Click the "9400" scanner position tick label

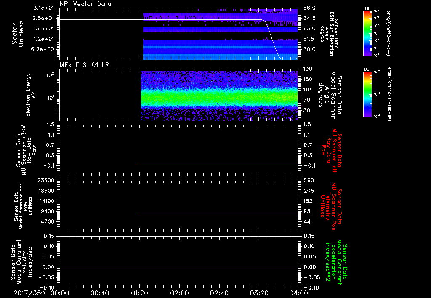[x=47, y=211]
